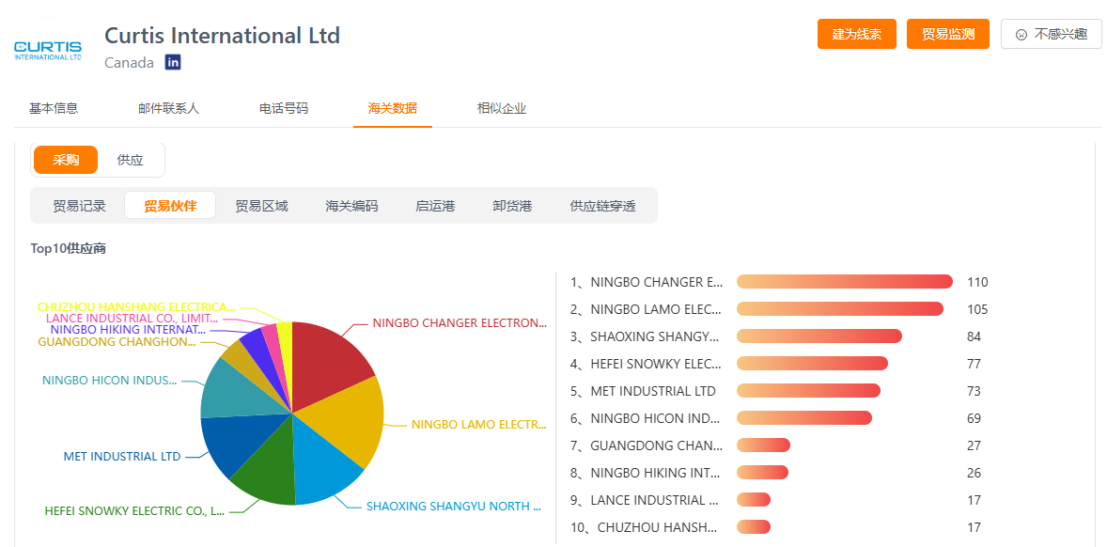This screenshot has width=1107, height=547.
Task: Click rank 8 NINGBO HIKING list entry
Action: tap(647, 473)
